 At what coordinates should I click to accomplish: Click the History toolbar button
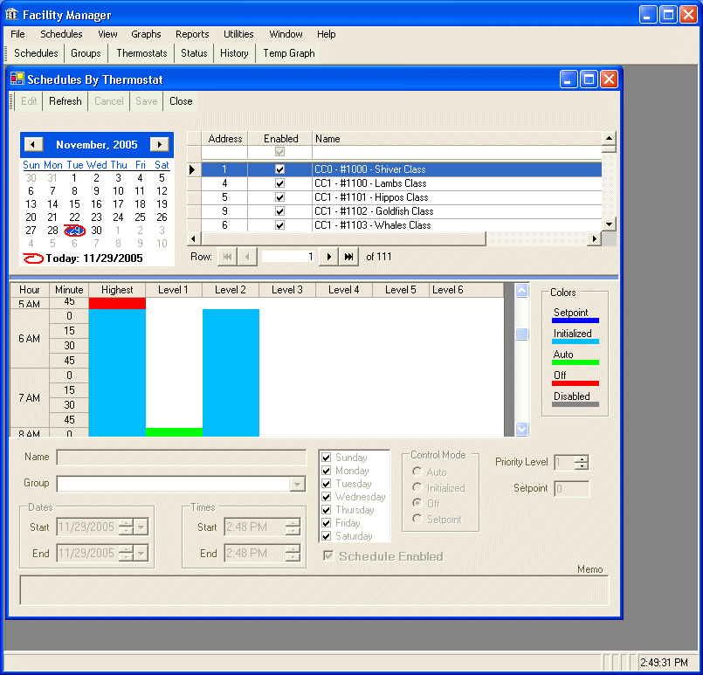click(x=234, y=53)
